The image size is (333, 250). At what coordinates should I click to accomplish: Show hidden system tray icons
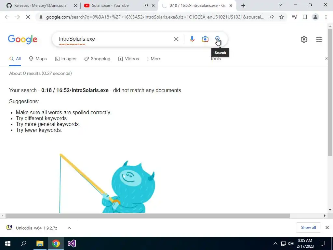pyautogui.click(x=275, y=243)
